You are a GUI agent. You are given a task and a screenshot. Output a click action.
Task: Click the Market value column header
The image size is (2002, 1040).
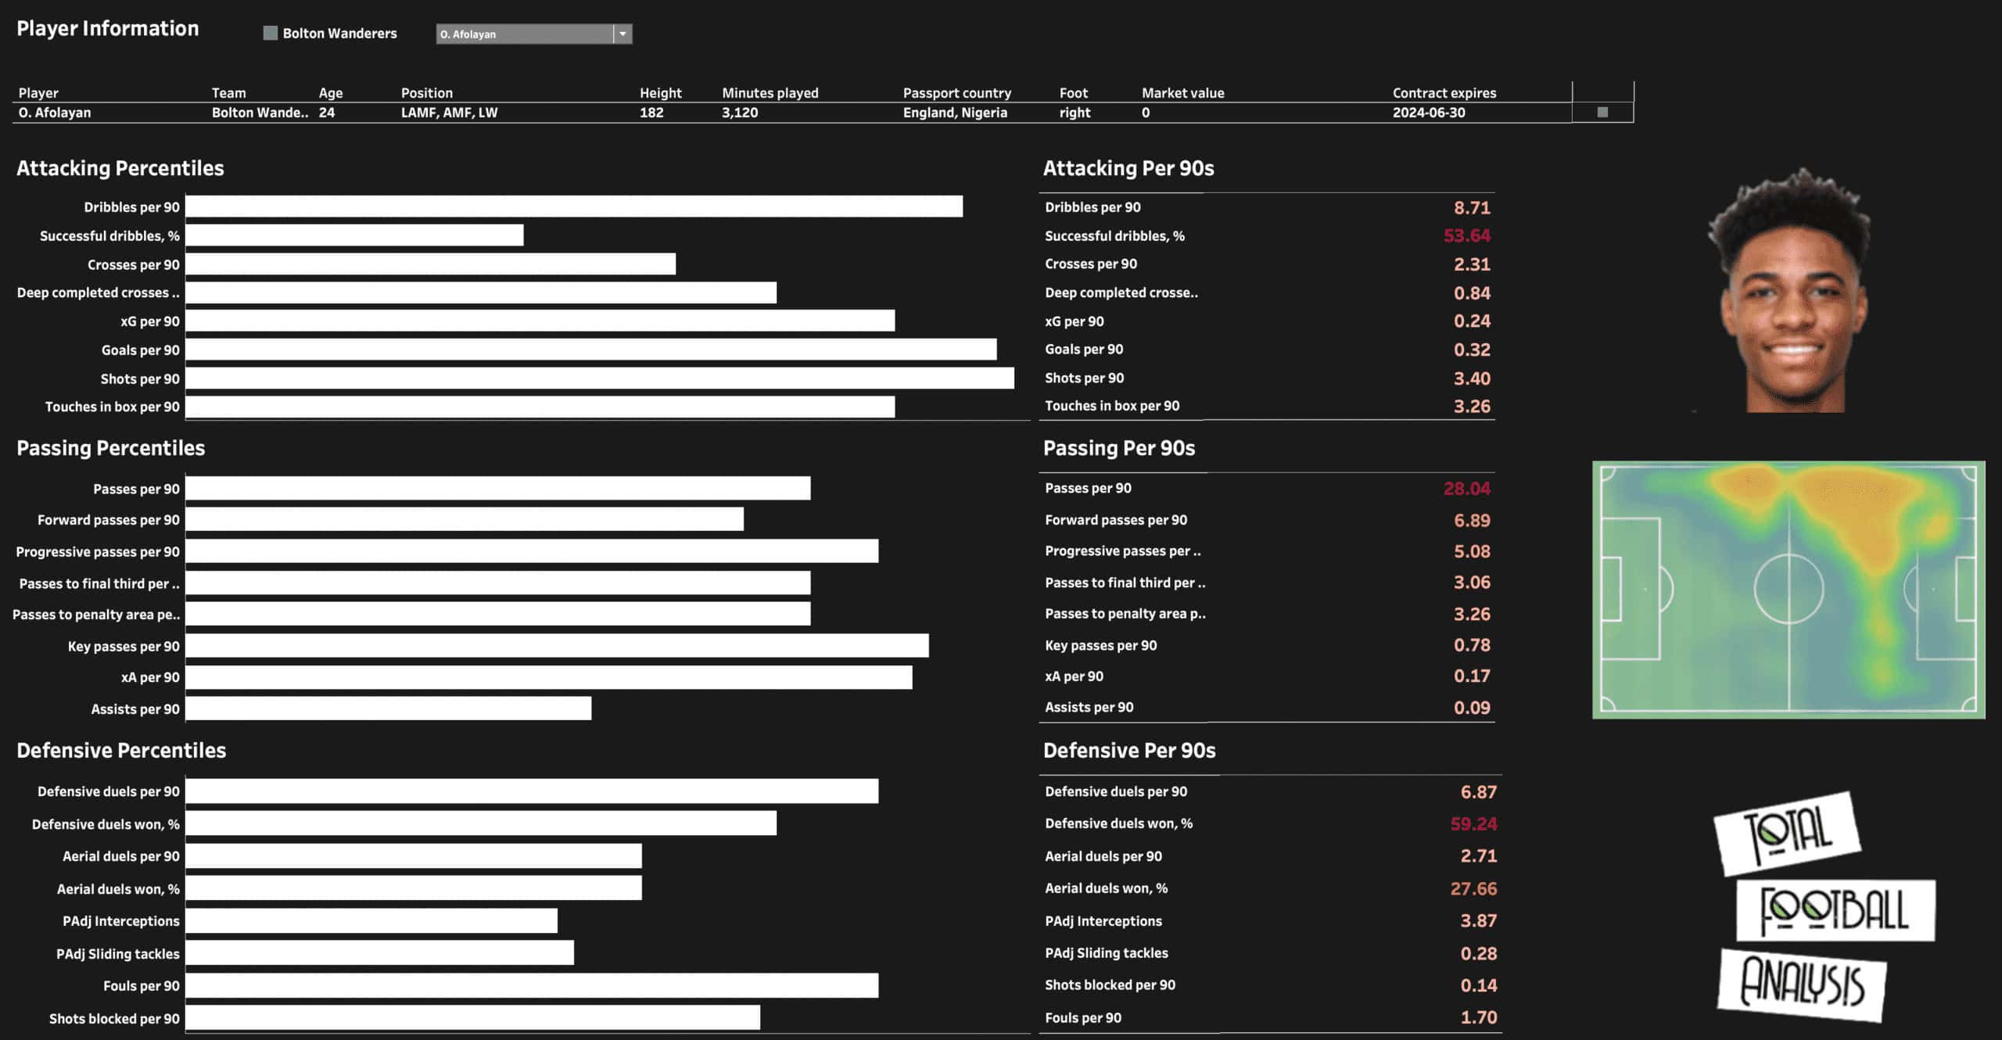(1182, 93)
